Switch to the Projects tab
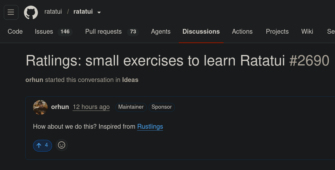Image resolution: width=335 pixels, height=170 pixels. [x=277, y=31]
